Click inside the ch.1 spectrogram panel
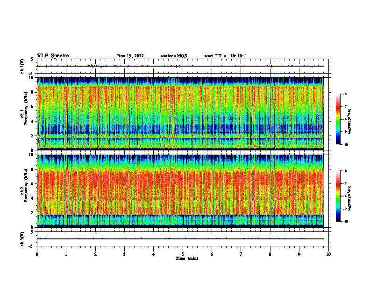Viewport: 370px width, 285px height. 180,114
